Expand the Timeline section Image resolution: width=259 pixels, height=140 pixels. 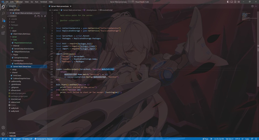click(x=27, y=136)
